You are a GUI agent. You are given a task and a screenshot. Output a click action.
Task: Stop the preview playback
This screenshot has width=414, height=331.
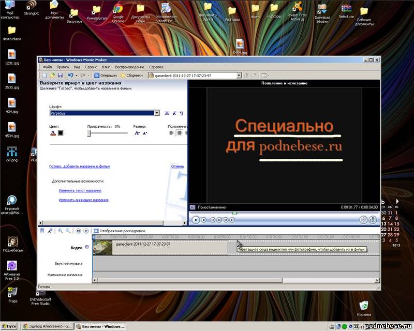204,220
